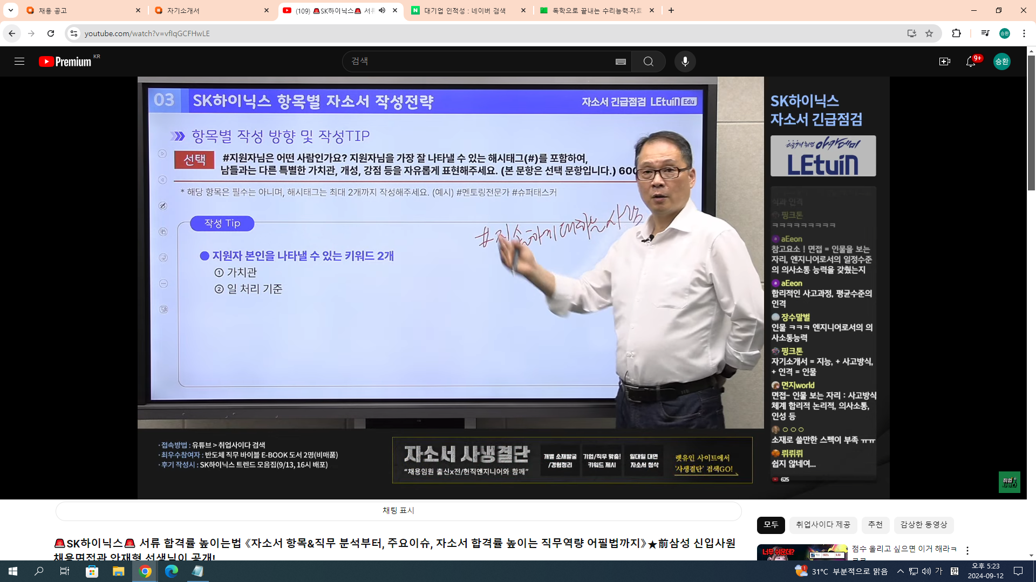Viewport: 1036px width, 582px height.
Task: Open Microsoft Store from taskbar
Action: 92,571
